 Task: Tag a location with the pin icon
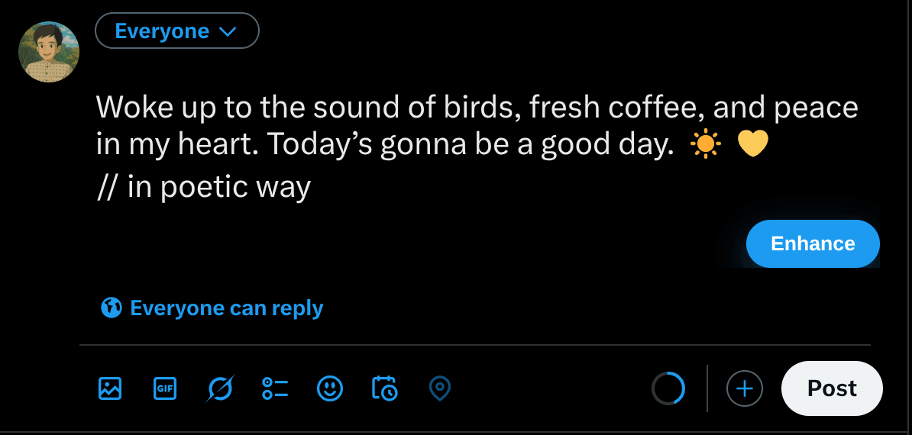tap(439, 388)
